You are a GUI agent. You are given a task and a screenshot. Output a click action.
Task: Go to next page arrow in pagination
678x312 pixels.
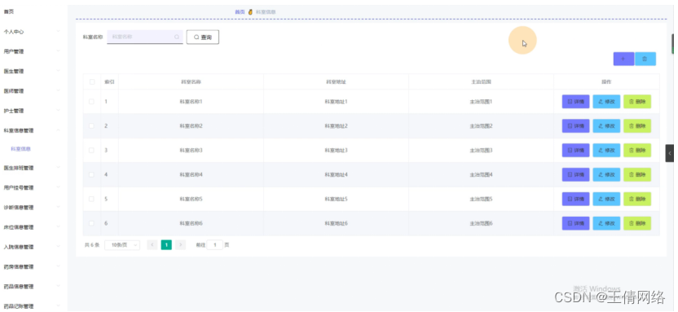181,245
